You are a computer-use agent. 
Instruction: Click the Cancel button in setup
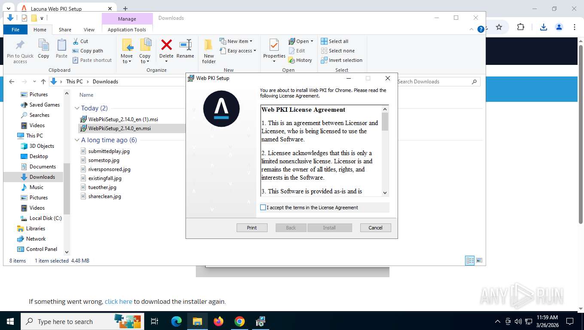click(375, 228)
